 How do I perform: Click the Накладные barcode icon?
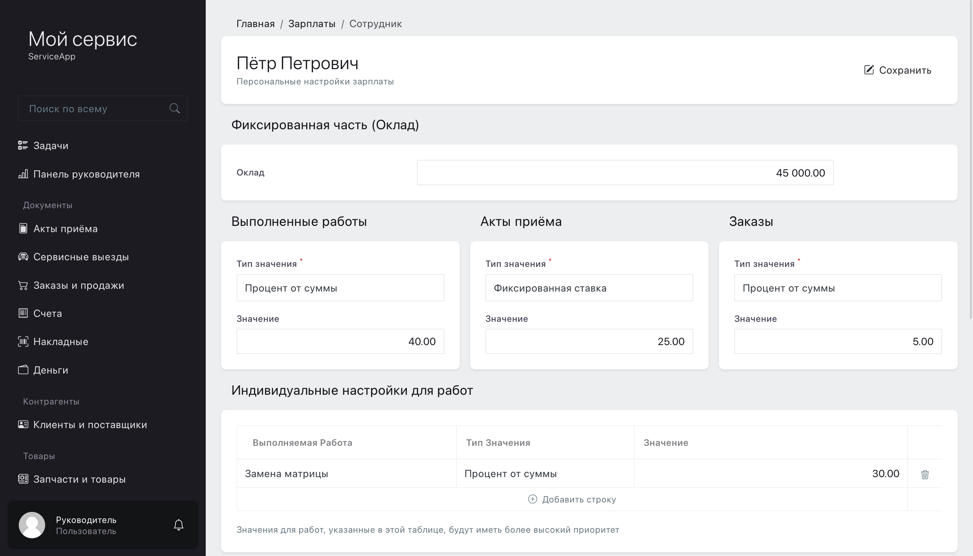click(x=23, y=341)
